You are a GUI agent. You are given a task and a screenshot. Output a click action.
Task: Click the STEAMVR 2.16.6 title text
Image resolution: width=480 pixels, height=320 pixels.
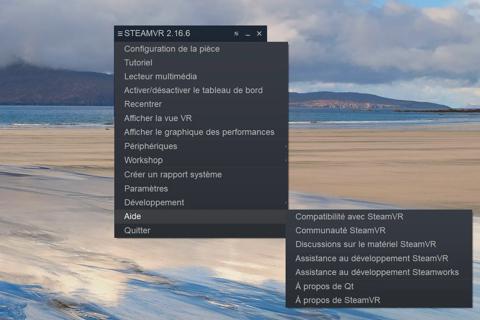tap(157, 33)
